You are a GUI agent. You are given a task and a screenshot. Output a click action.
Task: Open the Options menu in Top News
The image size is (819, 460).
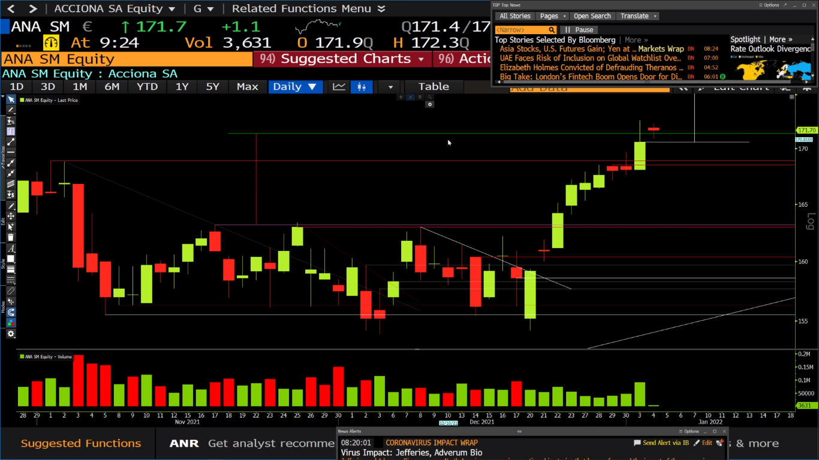770,5
